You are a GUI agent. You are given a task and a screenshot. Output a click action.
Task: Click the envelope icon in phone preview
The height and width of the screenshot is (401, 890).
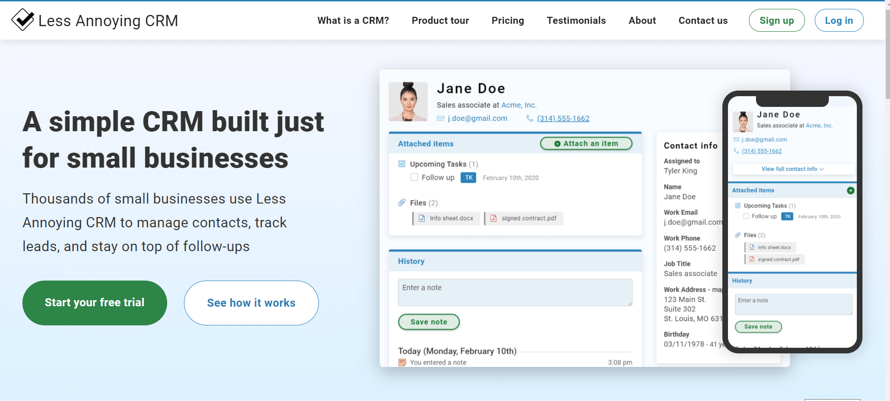pos(736,140)
